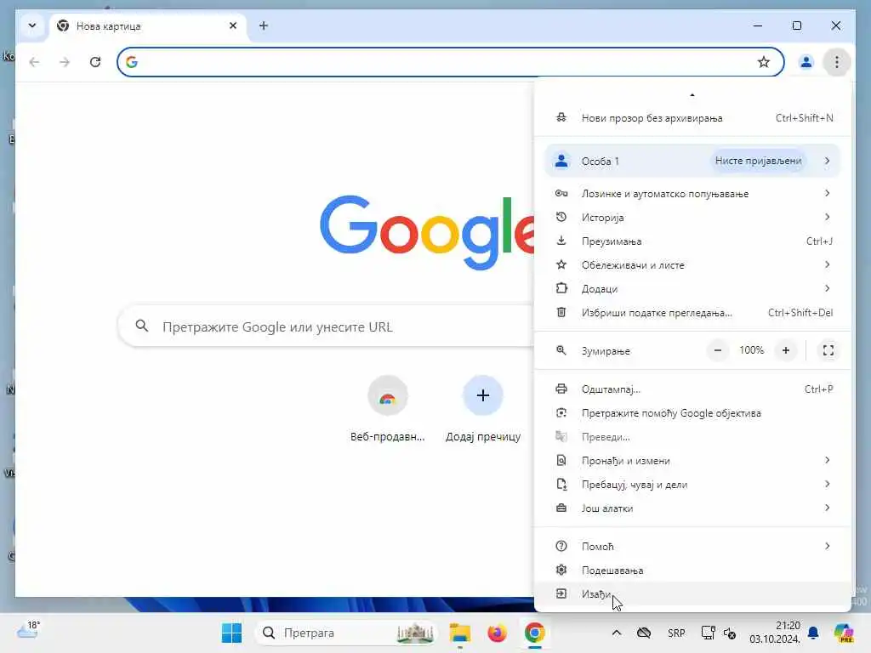This screenshot has width=871, height=653.
Task: Click the Google Lens icon in the menu
Action: [561, 412]
